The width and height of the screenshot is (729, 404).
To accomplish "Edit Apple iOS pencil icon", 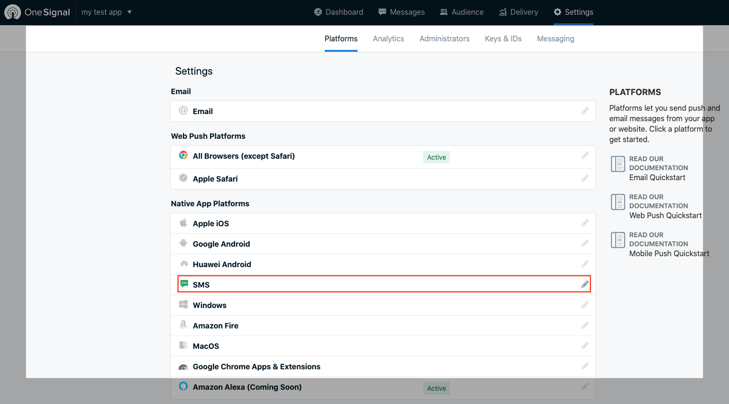I will (x=585, y=223).
